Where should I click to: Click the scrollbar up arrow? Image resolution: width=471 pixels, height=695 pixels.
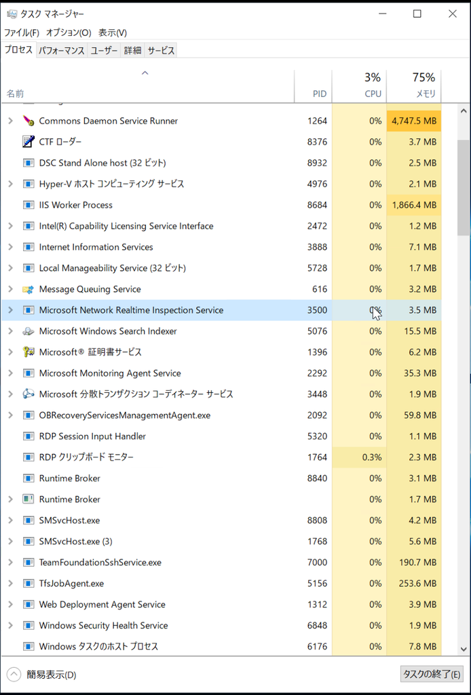pyautogui.click(x=464, y=111)
